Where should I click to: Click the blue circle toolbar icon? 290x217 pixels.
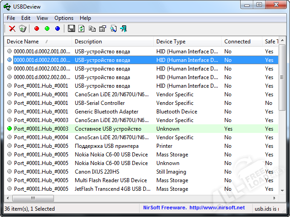pos(58,28)
